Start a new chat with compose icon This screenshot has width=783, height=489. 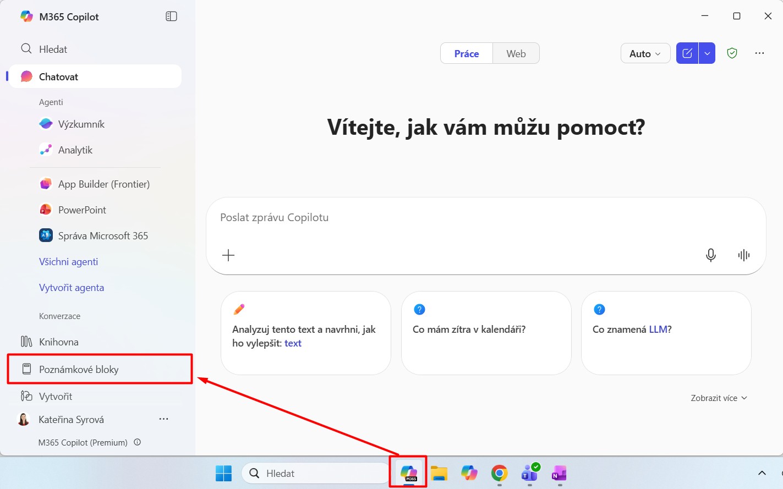point(687,53)
